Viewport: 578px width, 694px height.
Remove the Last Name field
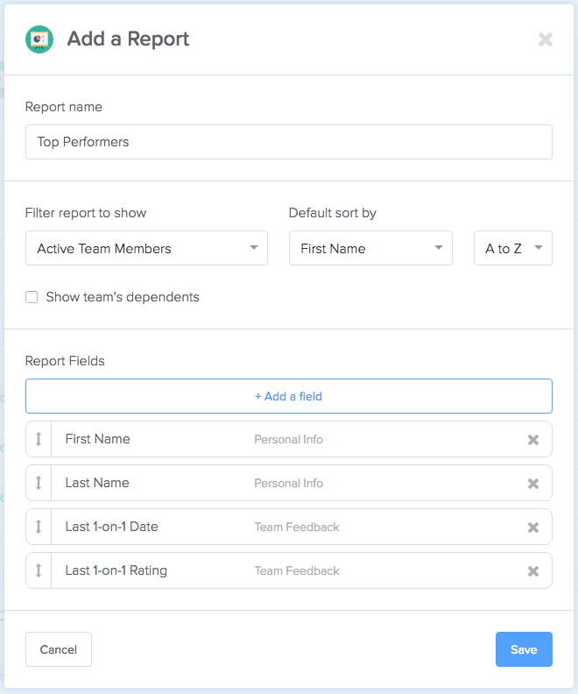click(x=533, y=484)
